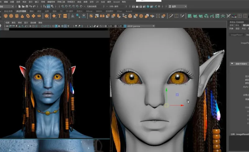
Task: Toggle use all lights bulb icon
Action: click(x=68, y=26)
